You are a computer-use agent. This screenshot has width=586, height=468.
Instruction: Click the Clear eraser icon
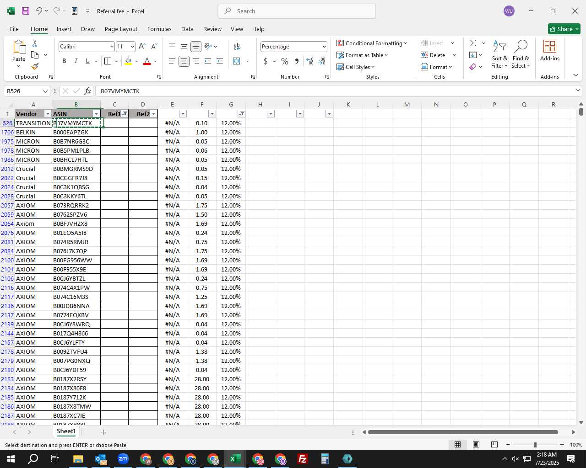(473, 67)
